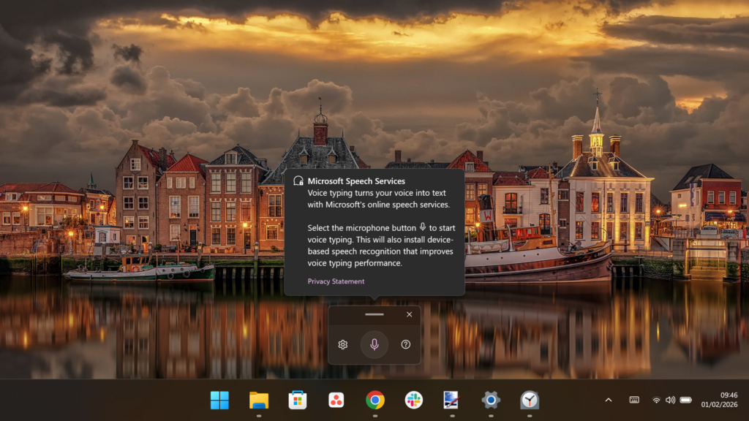
Task: Open Slack from the taskbar
Action: click(x=414, y=401)
